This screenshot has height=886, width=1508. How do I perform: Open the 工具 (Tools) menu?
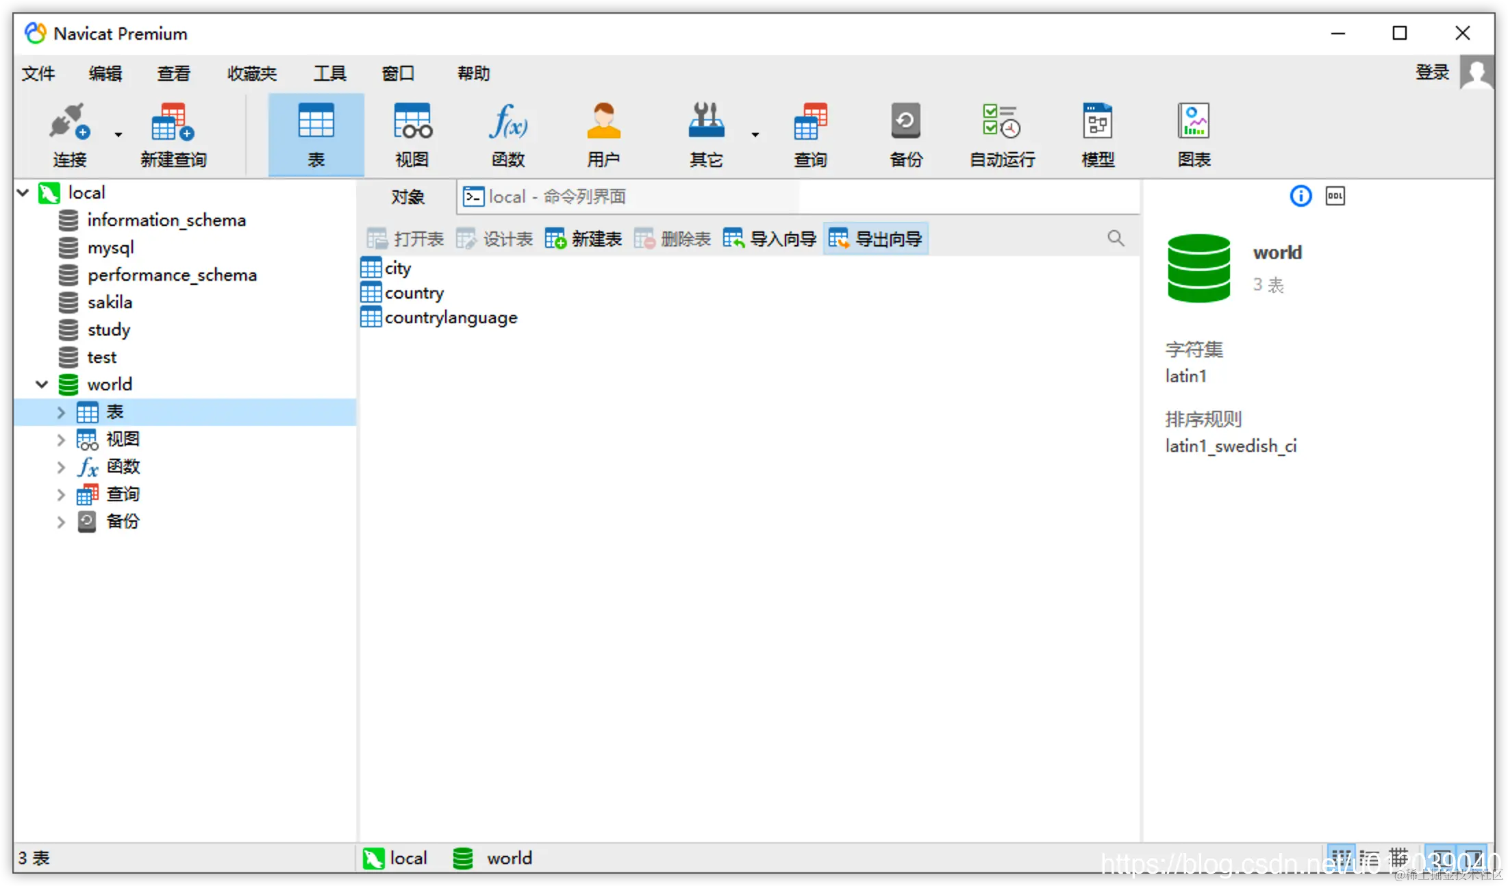329,73
